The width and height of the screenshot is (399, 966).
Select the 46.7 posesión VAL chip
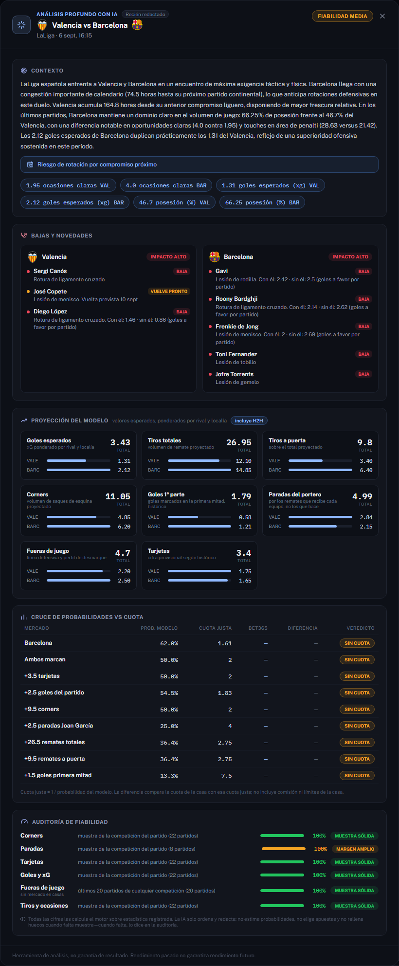[174, 202]
